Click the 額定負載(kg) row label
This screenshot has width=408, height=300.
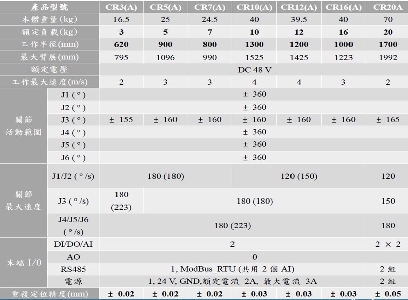click(x=49, y=32)
